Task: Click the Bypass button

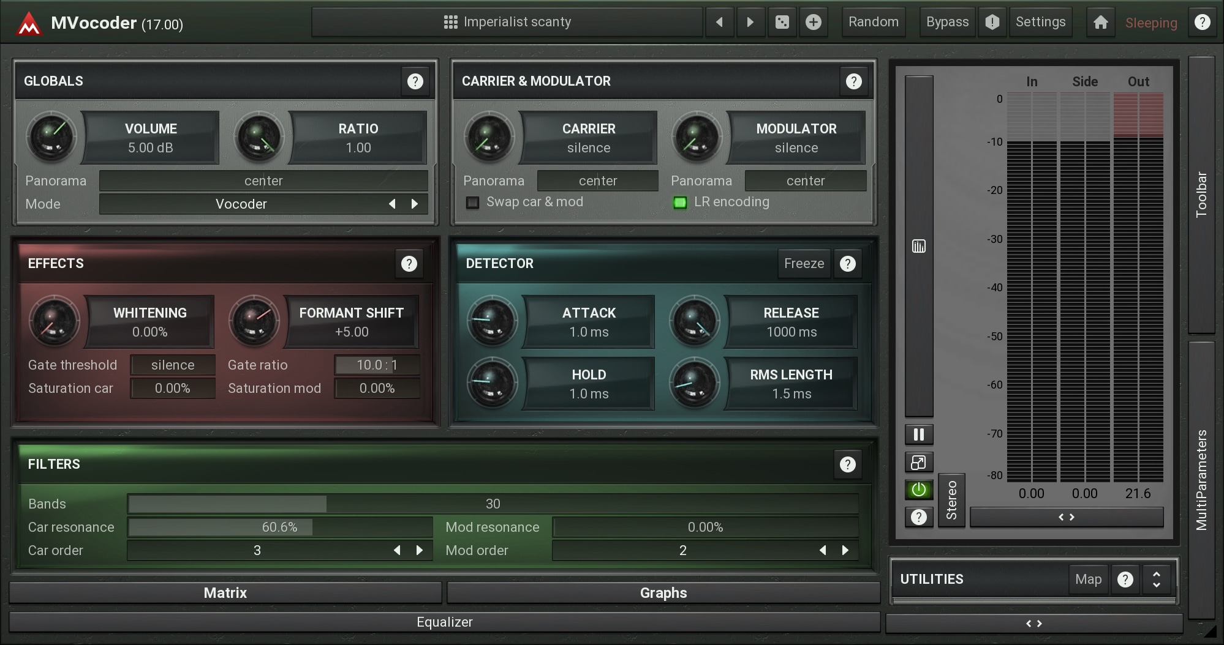Action: pyautogui.click(x=947, y=23)
